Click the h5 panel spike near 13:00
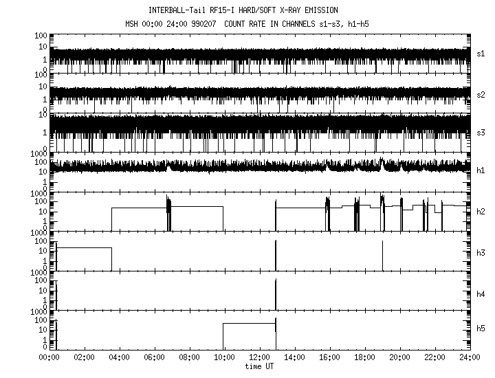Viewport: 495px width, 378px height. click(276, 333)
